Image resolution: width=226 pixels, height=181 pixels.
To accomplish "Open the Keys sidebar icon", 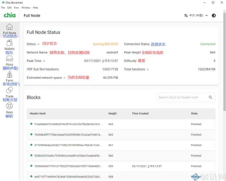I will point(10,106).
